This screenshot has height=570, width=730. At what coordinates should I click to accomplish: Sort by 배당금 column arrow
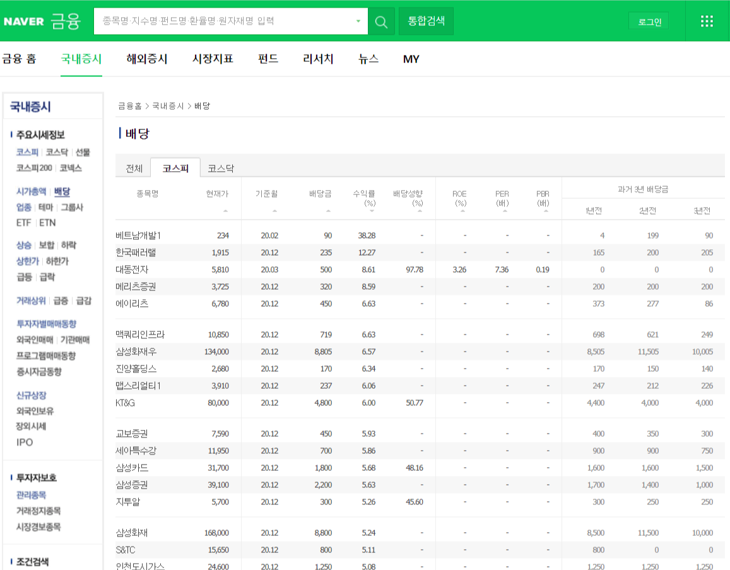point(328,211)
